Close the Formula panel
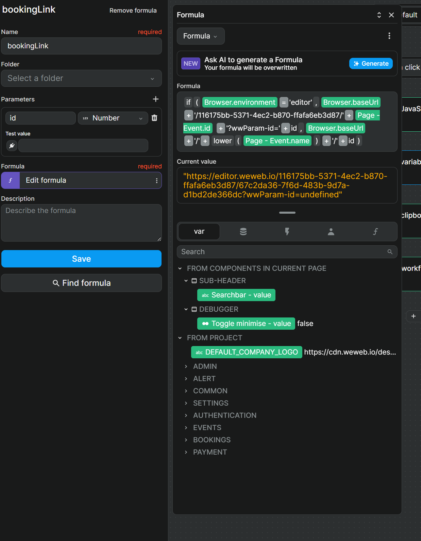 [391, 15]
